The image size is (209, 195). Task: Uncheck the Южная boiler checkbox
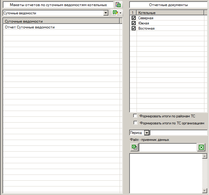pyautogui.click(x=134, y=23)
